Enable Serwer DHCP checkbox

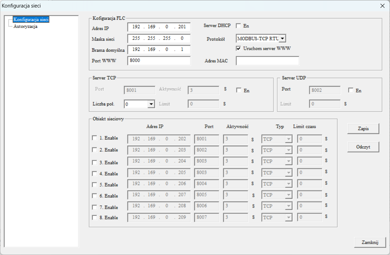click(x=238, y=26)
